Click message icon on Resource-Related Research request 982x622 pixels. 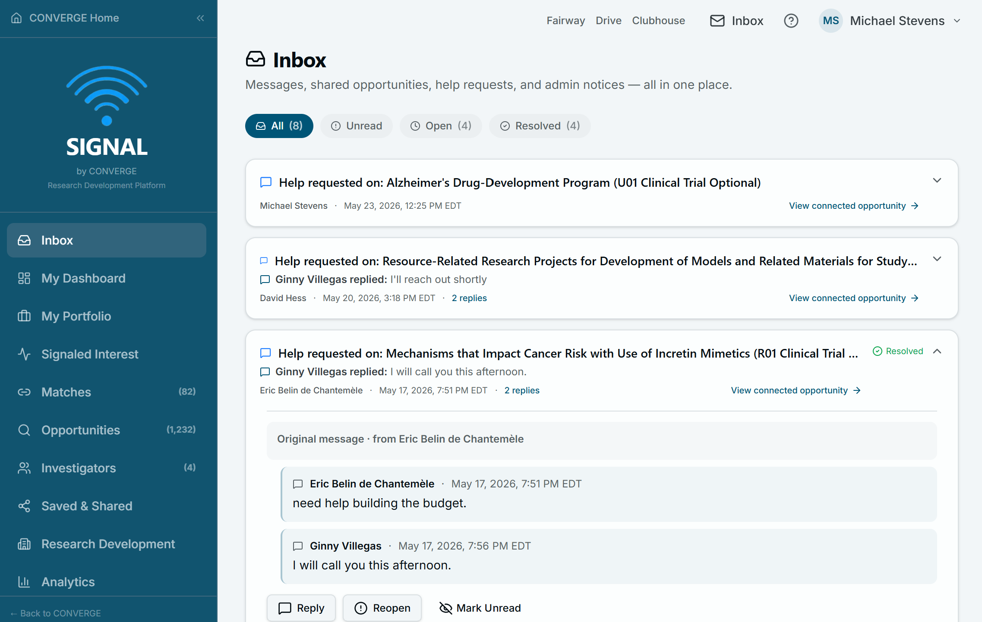tap(264, 261)
